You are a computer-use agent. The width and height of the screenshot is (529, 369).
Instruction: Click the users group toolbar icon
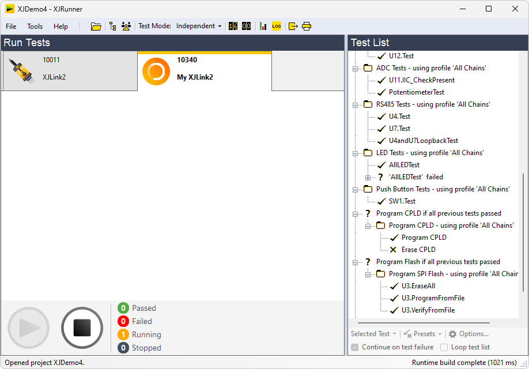(x=126, y=26)
